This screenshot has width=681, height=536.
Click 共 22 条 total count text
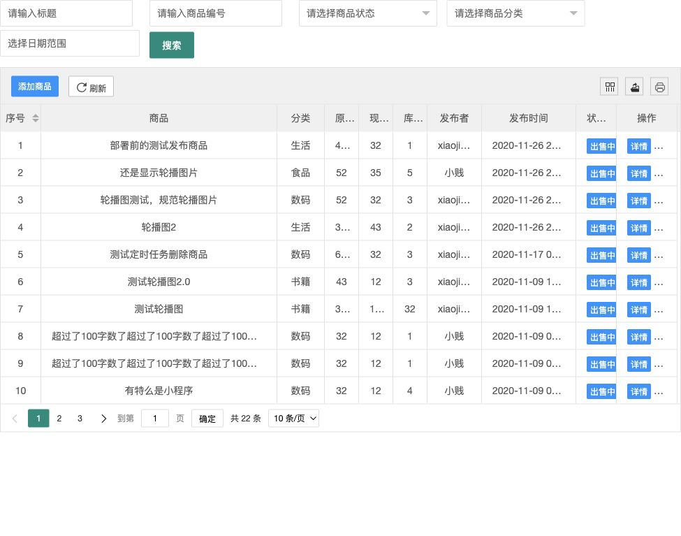(x=245, y=418)
